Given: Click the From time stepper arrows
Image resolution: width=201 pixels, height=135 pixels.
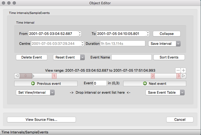Looking at the screenshot, I should pos(80,34).
